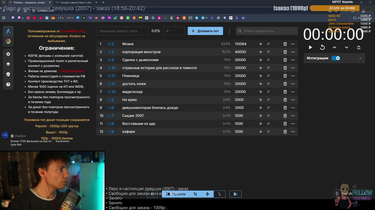Open more options for вэфире lot
375x210 pixels.
(x=293, y=132)
